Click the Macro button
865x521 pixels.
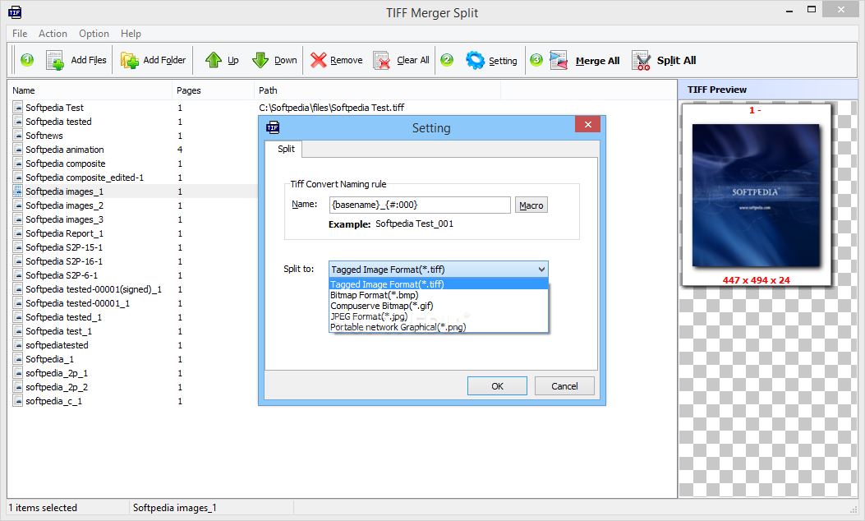click(x=531, y=205)
